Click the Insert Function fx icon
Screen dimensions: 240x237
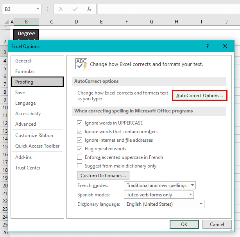[x=89, y=9]
